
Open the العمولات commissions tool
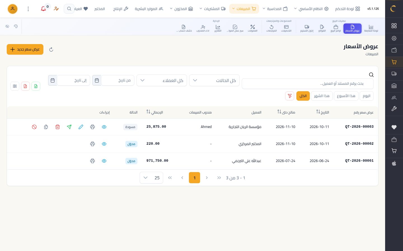pos(252,28)
